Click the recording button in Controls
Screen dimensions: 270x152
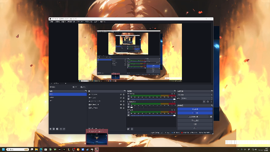[x=195, y=113]
